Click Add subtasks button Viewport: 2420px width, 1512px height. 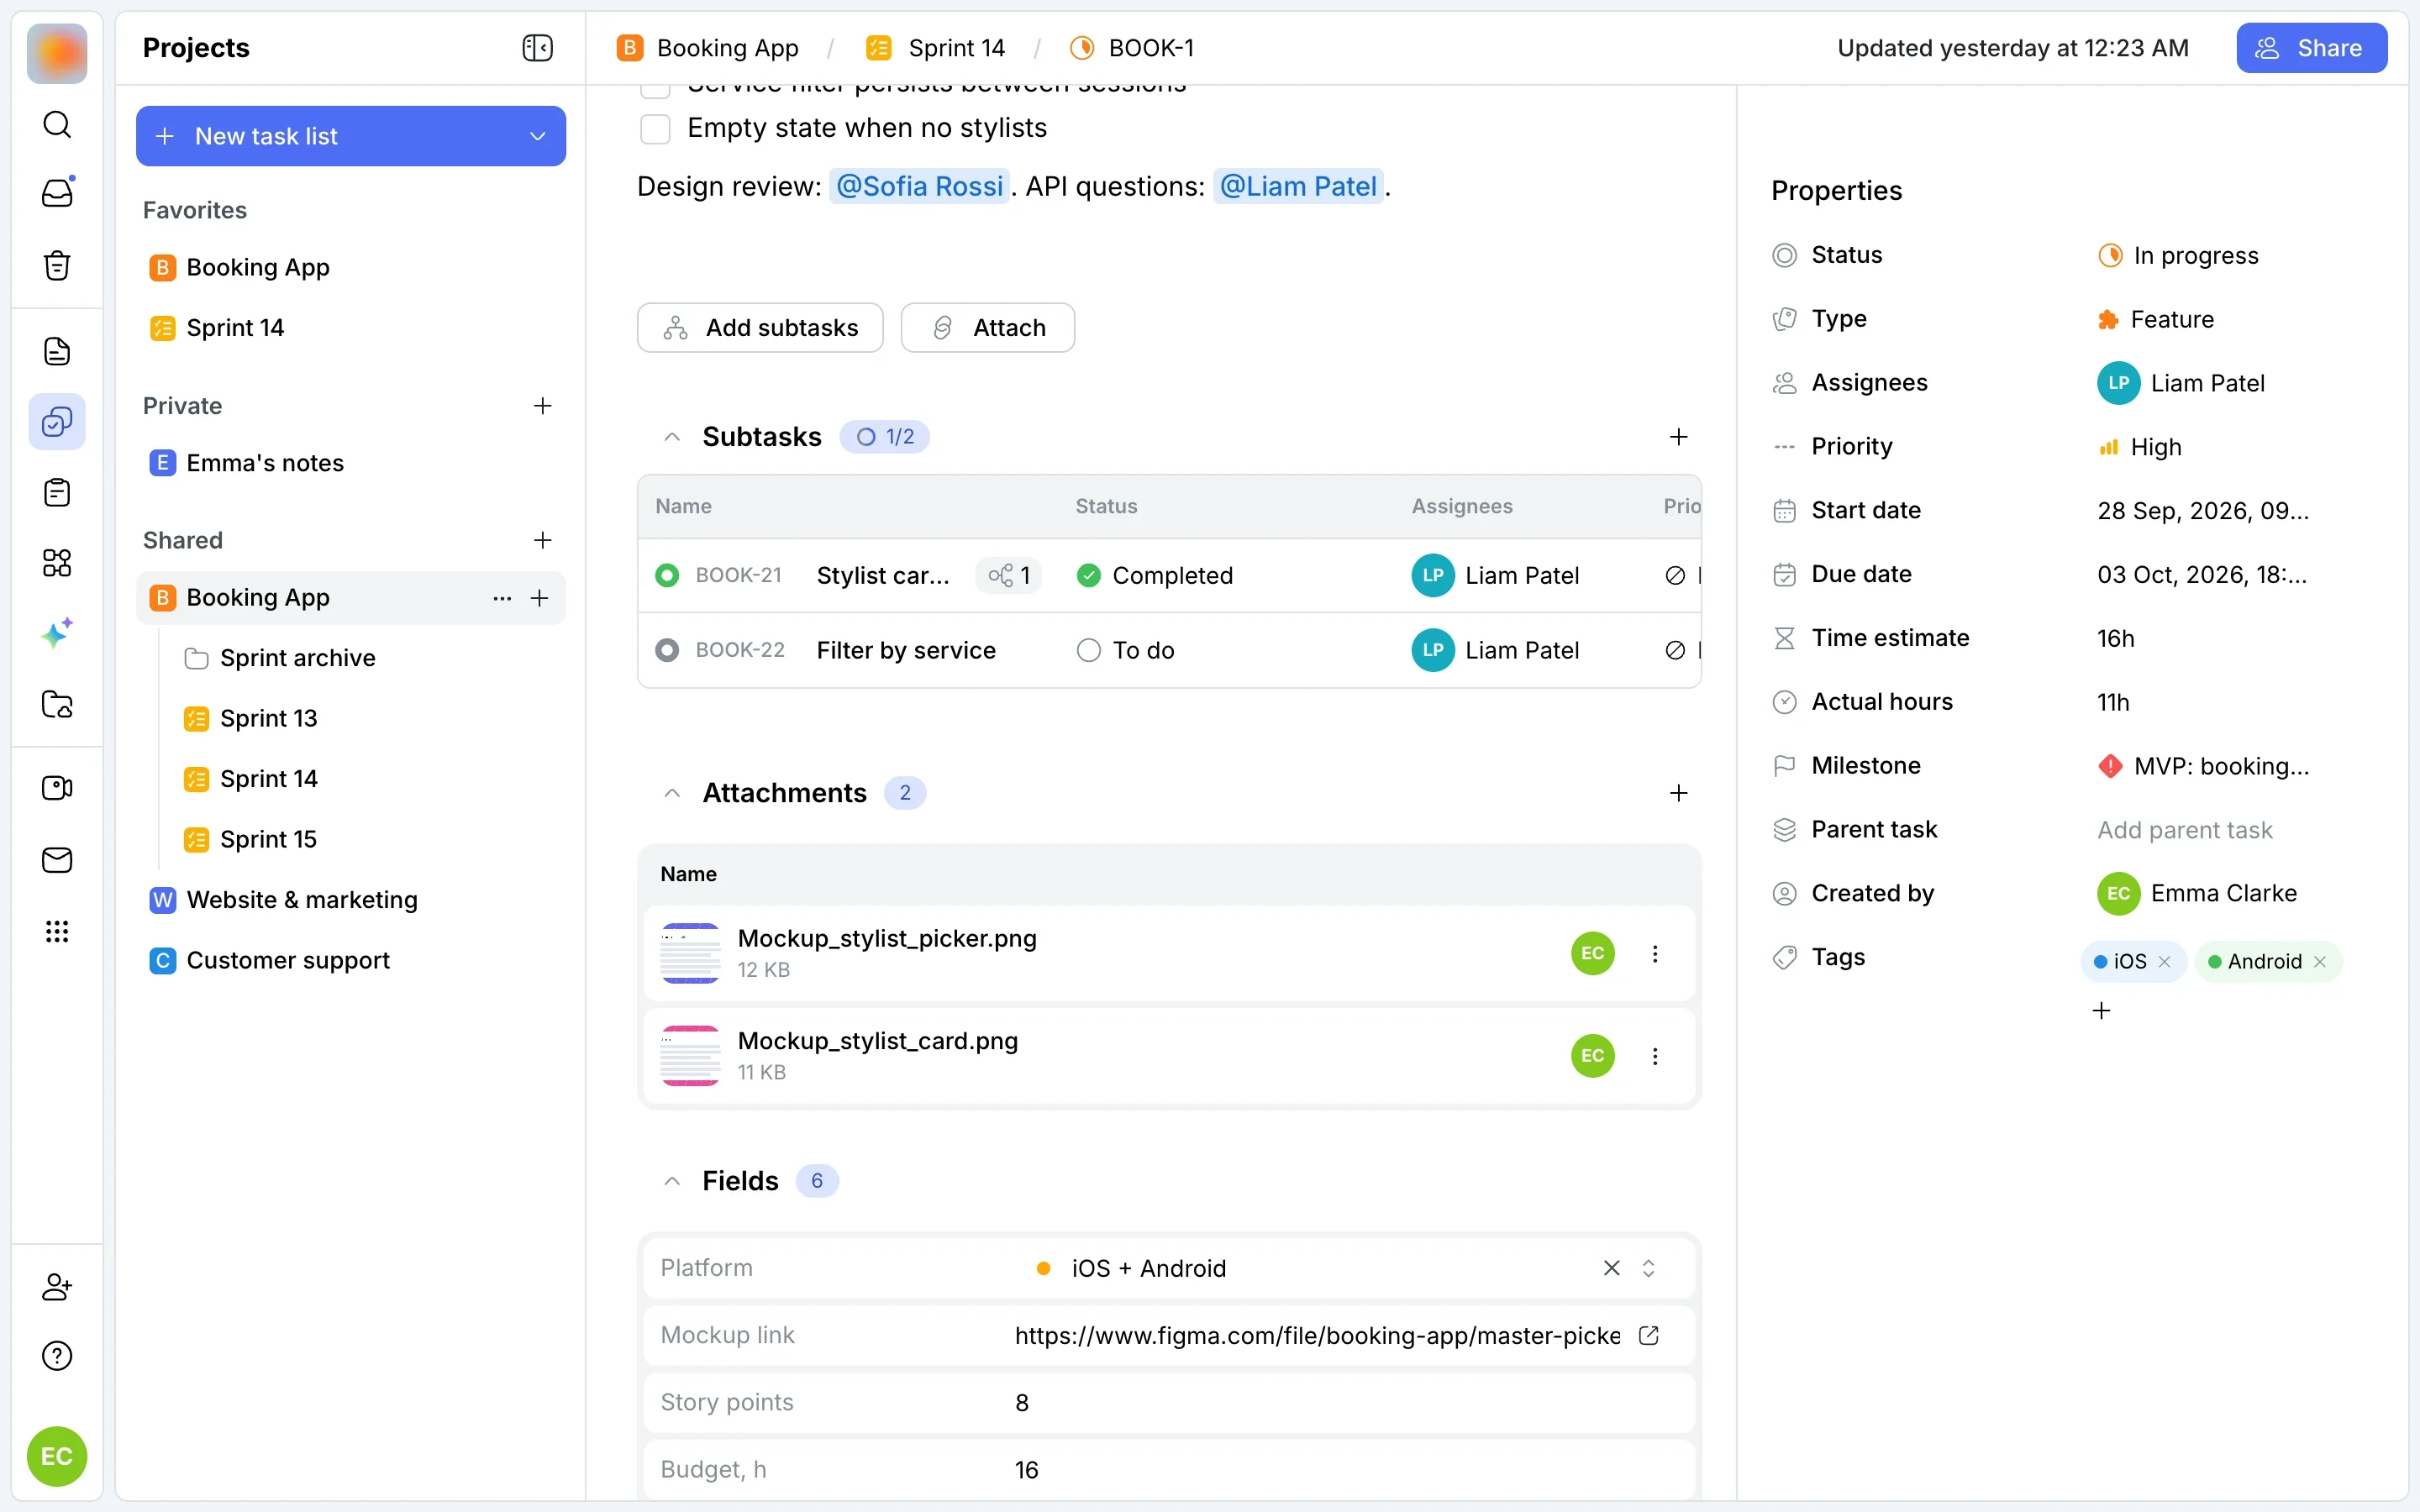click(760, 328)
